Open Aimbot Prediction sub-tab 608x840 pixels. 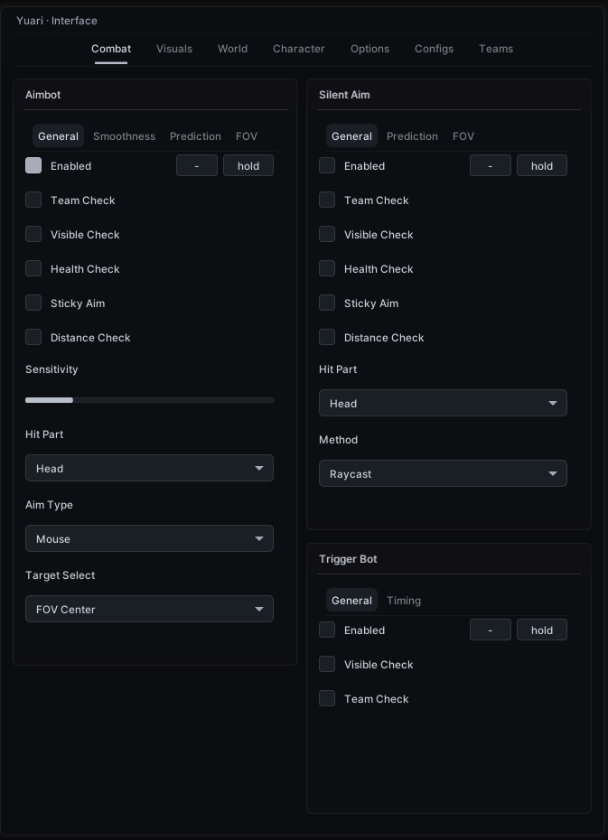[x=195, y=136]
